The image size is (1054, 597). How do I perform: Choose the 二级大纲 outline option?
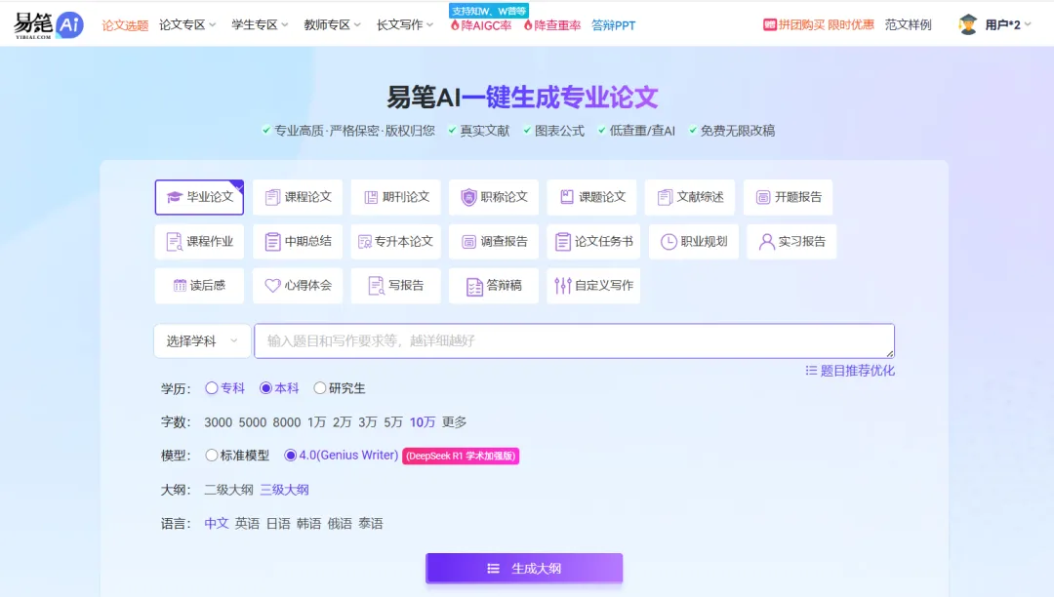[x=228, y=490]
